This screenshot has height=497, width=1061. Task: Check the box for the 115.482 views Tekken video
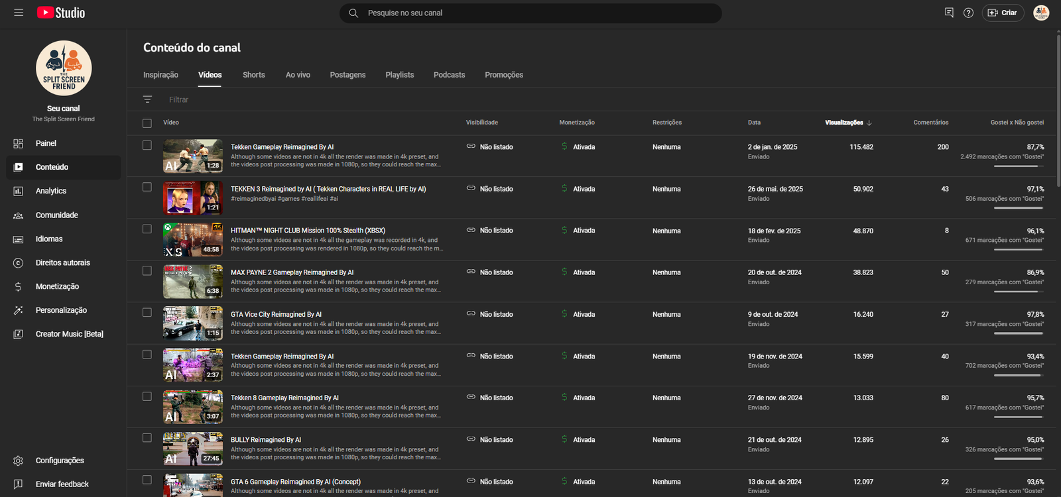tap(147, 145)
